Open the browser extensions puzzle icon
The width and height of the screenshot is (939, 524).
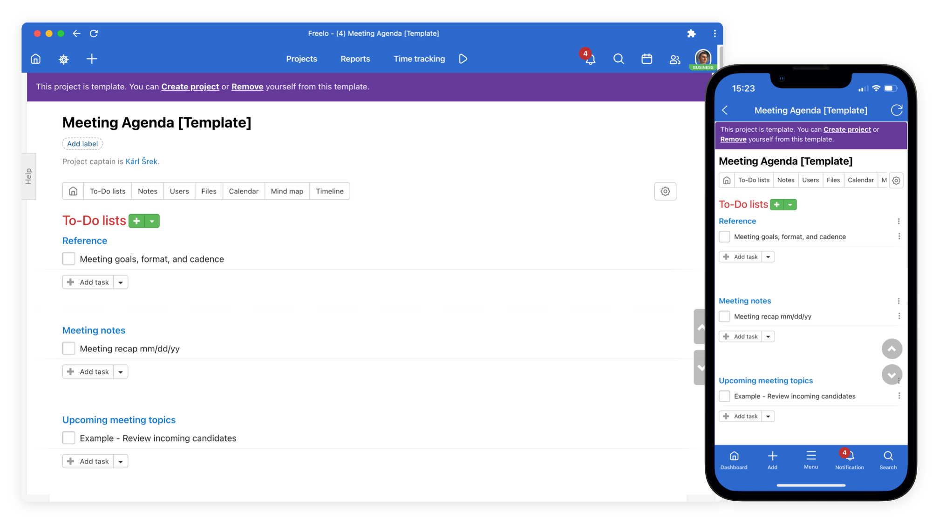[x=691, y=34]
